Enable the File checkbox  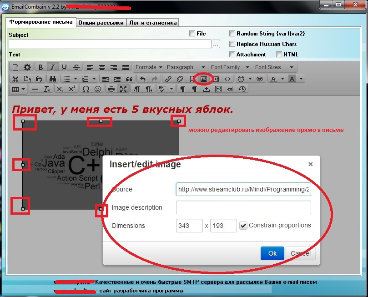pos(192,34)
